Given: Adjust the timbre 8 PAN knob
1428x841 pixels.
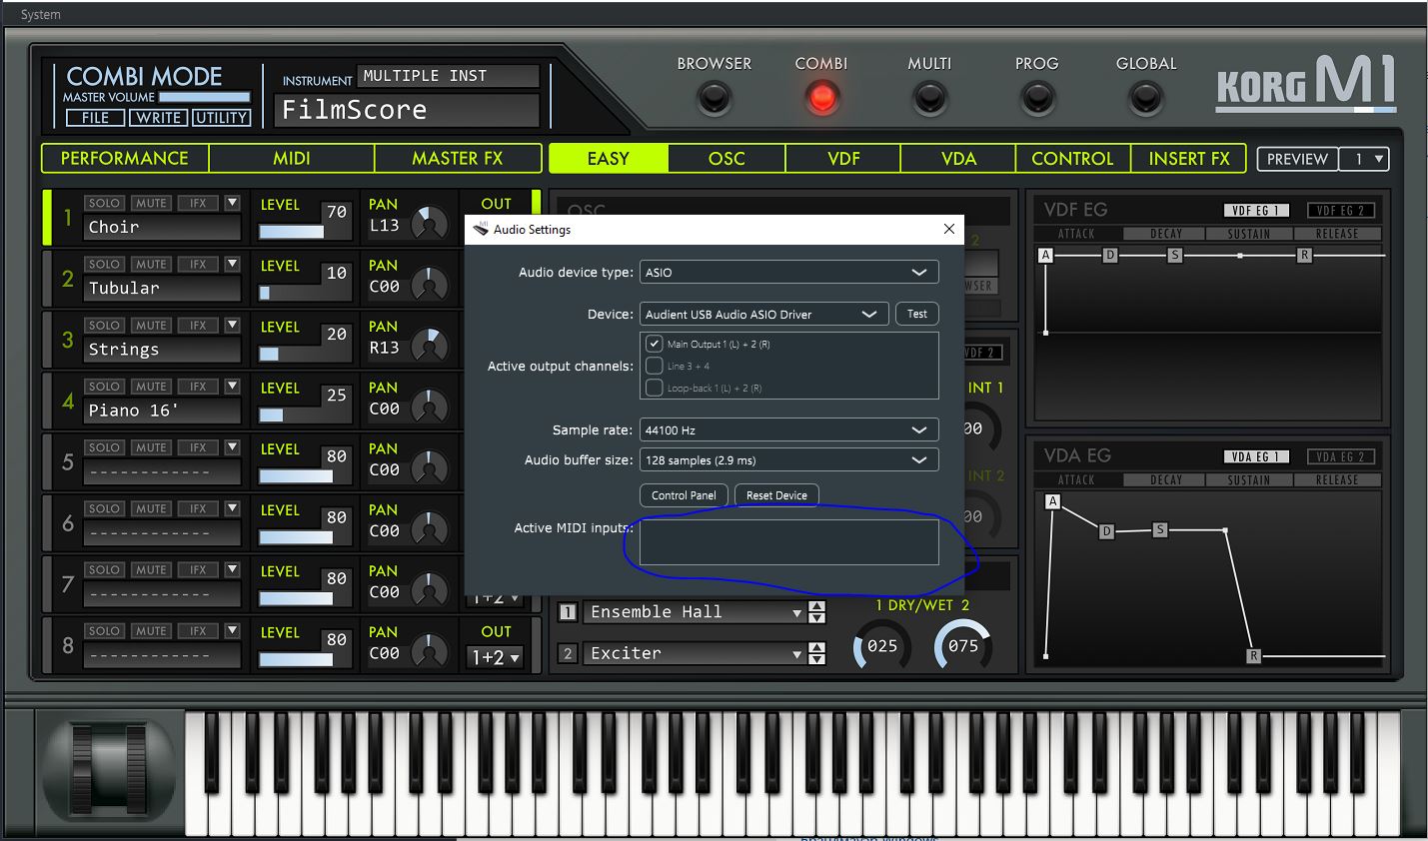Looking at the screenshot, I should pos(430,651).
